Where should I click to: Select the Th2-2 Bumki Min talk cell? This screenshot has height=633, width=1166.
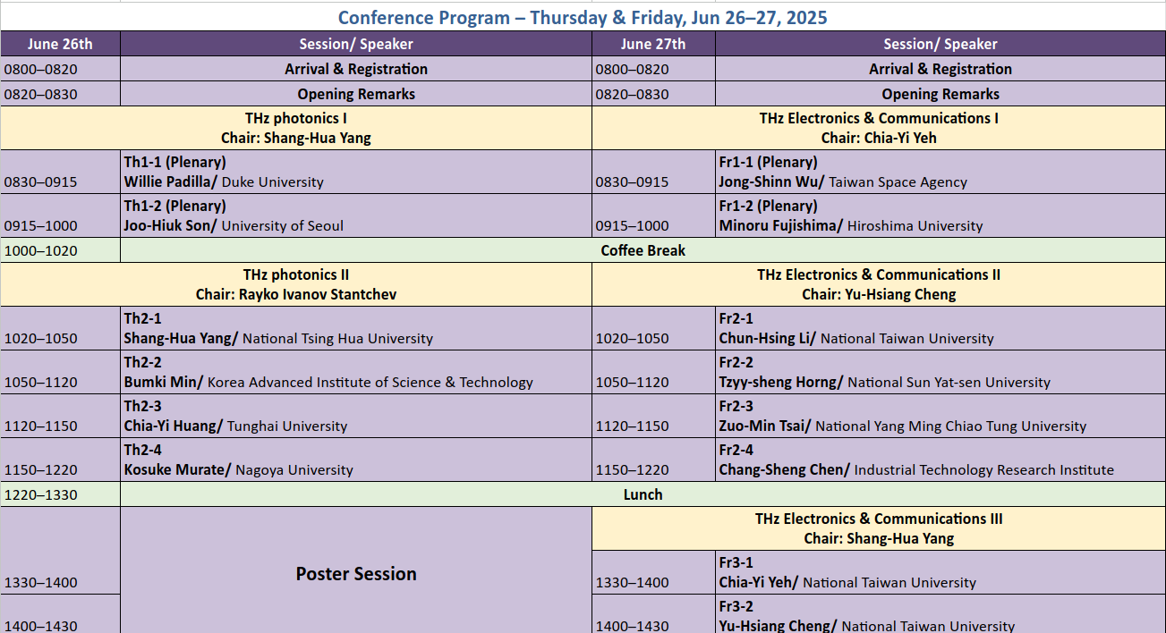coord(355,372)
